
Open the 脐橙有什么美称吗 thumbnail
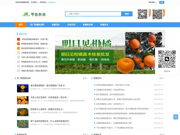tap(23, 112)
